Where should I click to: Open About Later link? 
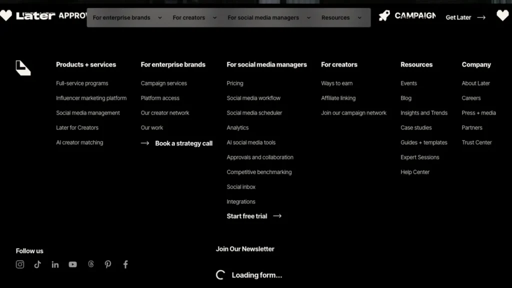click(476, 83)
